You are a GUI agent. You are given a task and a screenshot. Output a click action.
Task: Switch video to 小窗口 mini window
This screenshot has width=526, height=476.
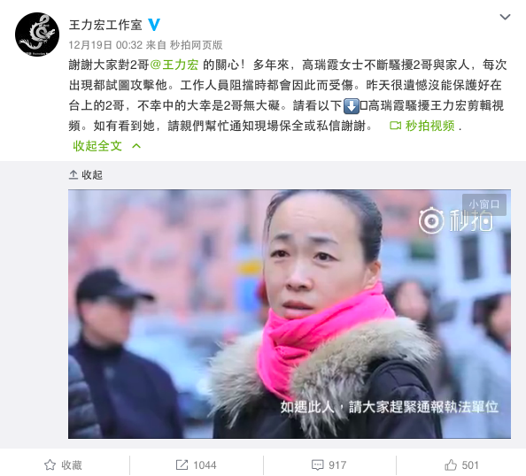[x=484, y=204]
